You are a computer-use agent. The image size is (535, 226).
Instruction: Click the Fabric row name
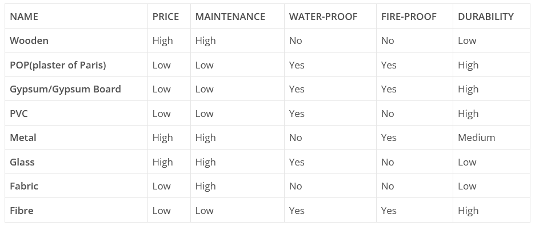24,186
